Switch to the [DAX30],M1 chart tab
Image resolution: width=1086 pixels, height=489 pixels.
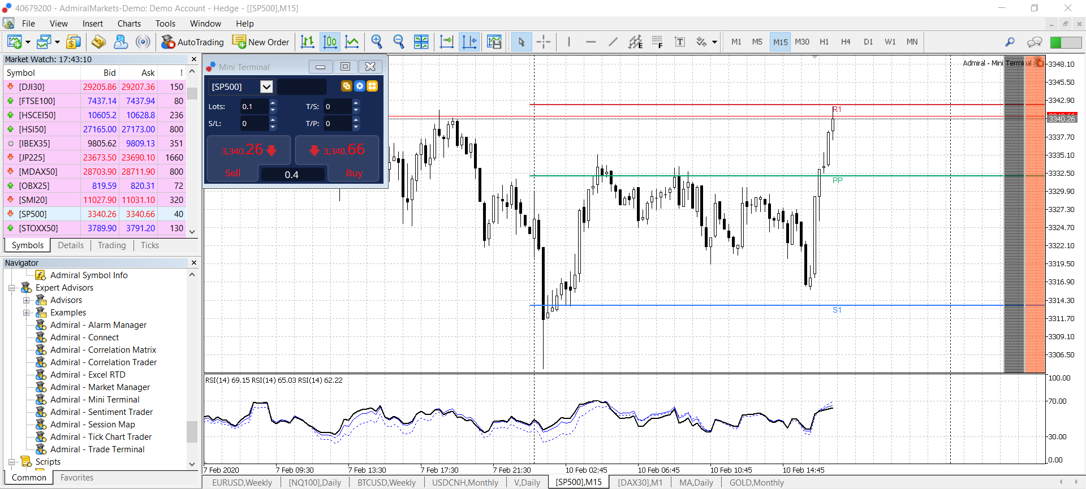[x=640, y=482]
